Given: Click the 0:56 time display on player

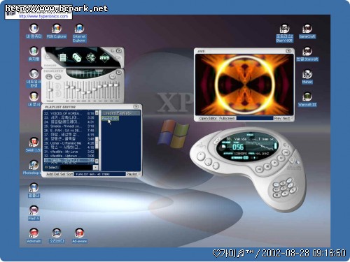Looking at the screenshot, I should click(x=238, y=147).
